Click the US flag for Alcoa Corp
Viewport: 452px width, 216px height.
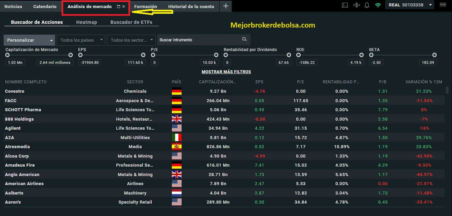pos(177,156)
